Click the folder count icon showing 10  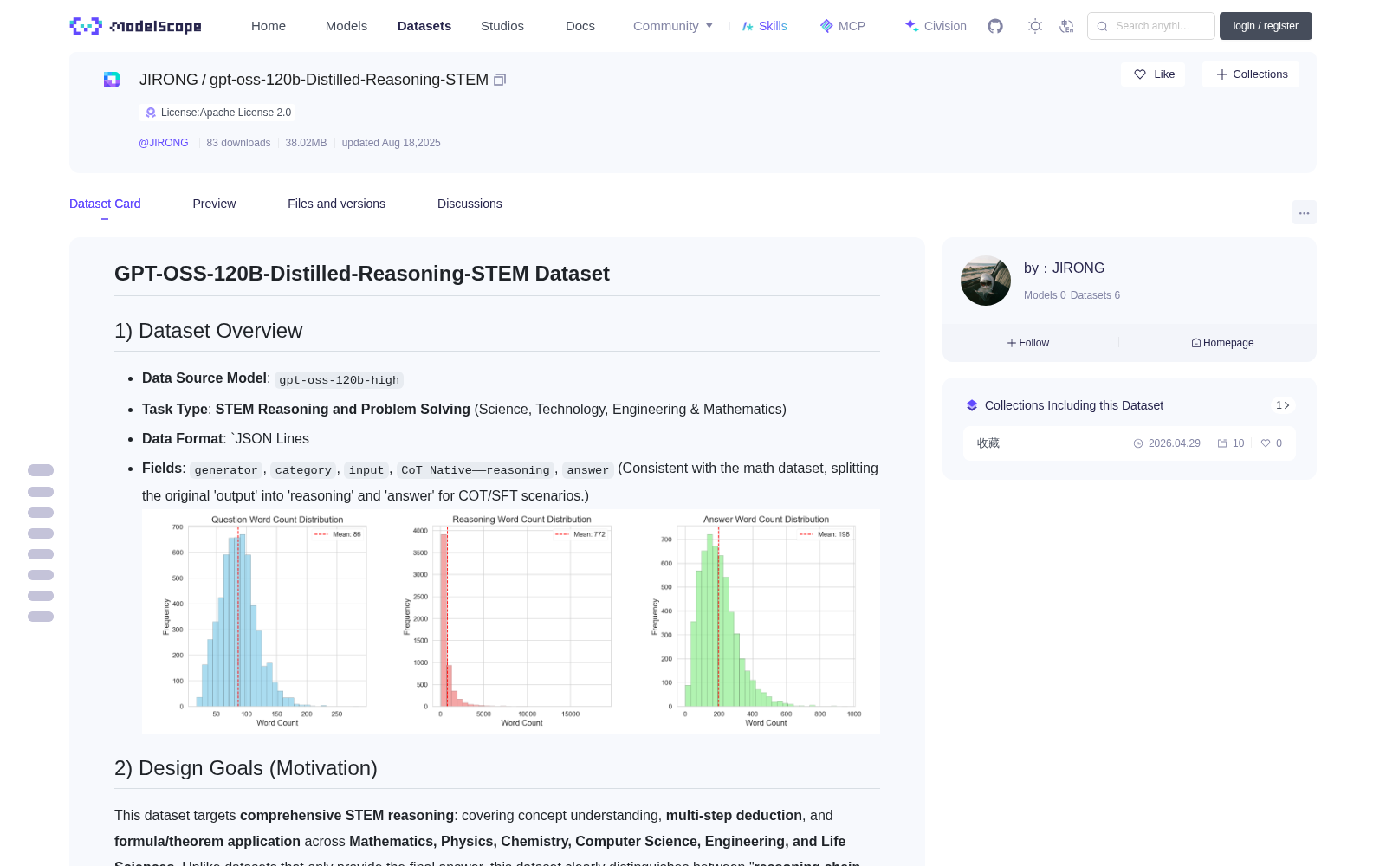1222,443
